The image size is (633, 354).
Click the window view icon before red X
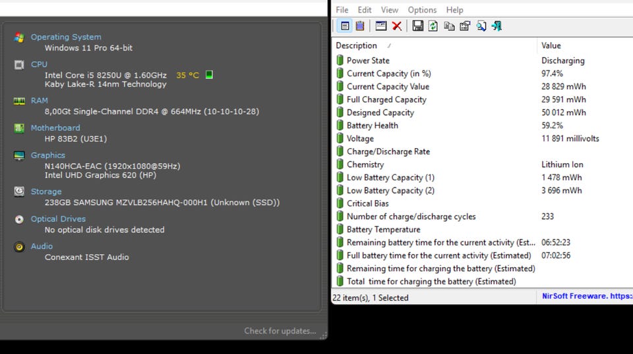(380, 26)
